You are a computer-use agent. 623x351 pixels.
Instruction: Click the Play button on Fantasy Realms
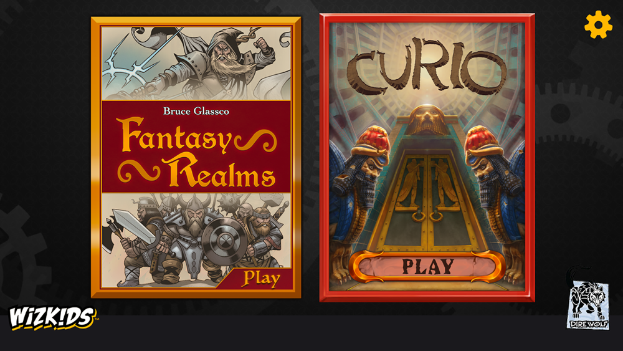point(262,278)
